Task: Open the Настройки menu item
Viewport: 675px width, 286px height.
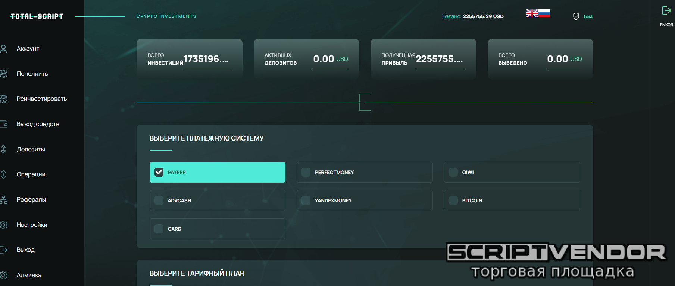Action: (x=32, y=225)
